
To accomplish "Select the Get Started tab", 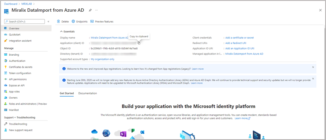I will (67, 93).
